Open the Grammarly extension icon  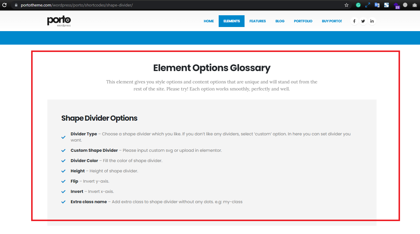pos(358,5)
